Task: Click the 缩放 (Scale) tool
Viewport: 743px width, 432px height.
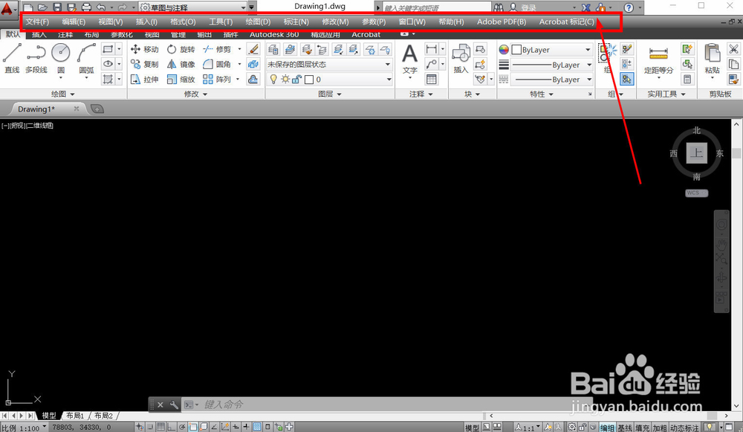Action: 181,80
